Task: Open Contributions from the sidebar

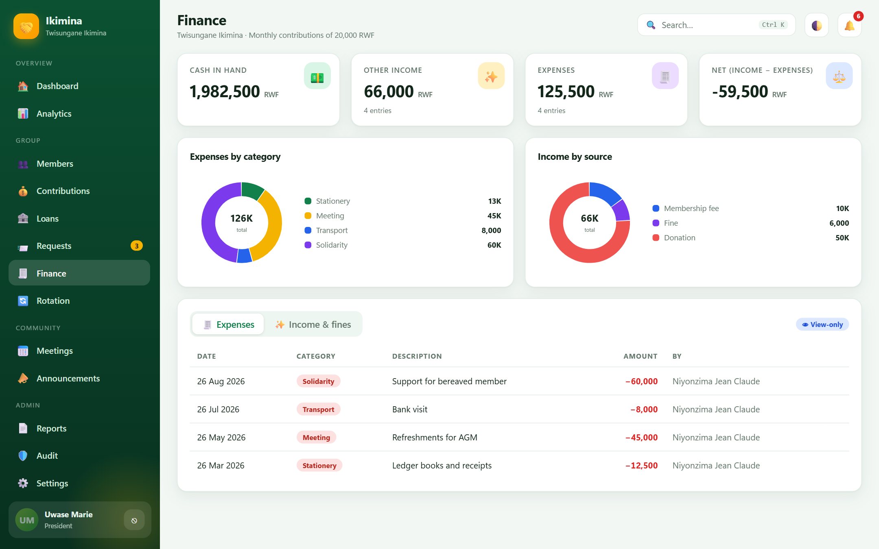Action: point(79,191)
